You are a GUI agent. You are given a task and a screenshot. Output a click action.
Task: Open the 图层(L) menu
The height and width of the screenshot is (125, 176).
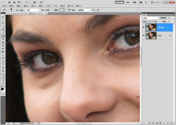click(26, 6)
